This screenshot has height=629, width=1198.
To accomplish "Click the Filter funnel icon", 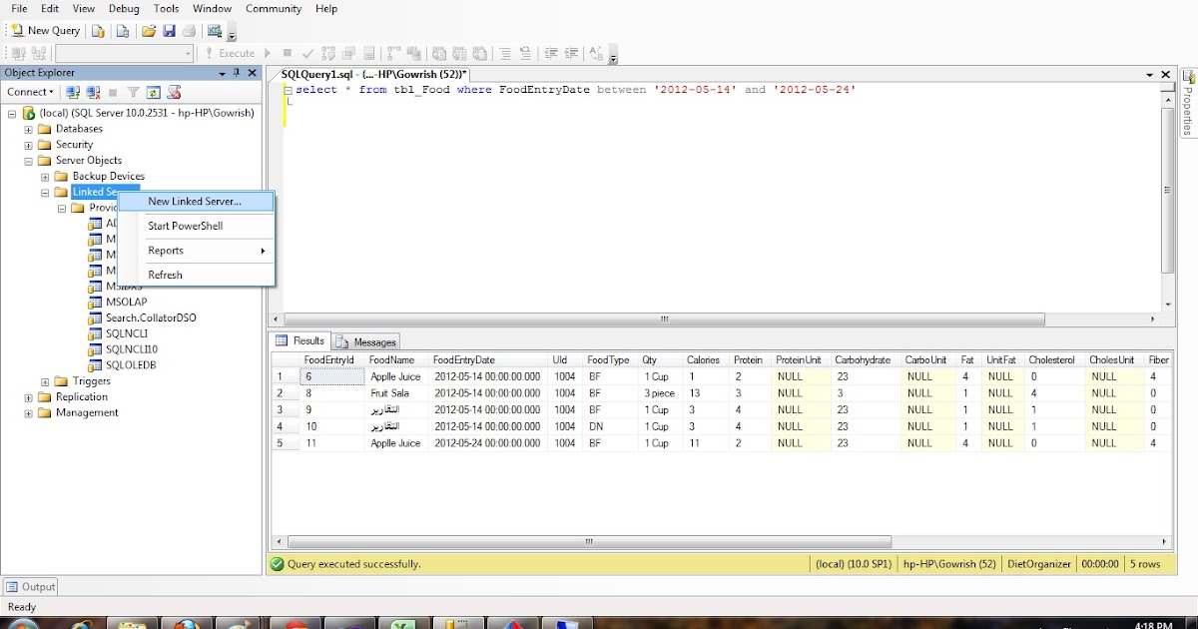I will 133,92.
